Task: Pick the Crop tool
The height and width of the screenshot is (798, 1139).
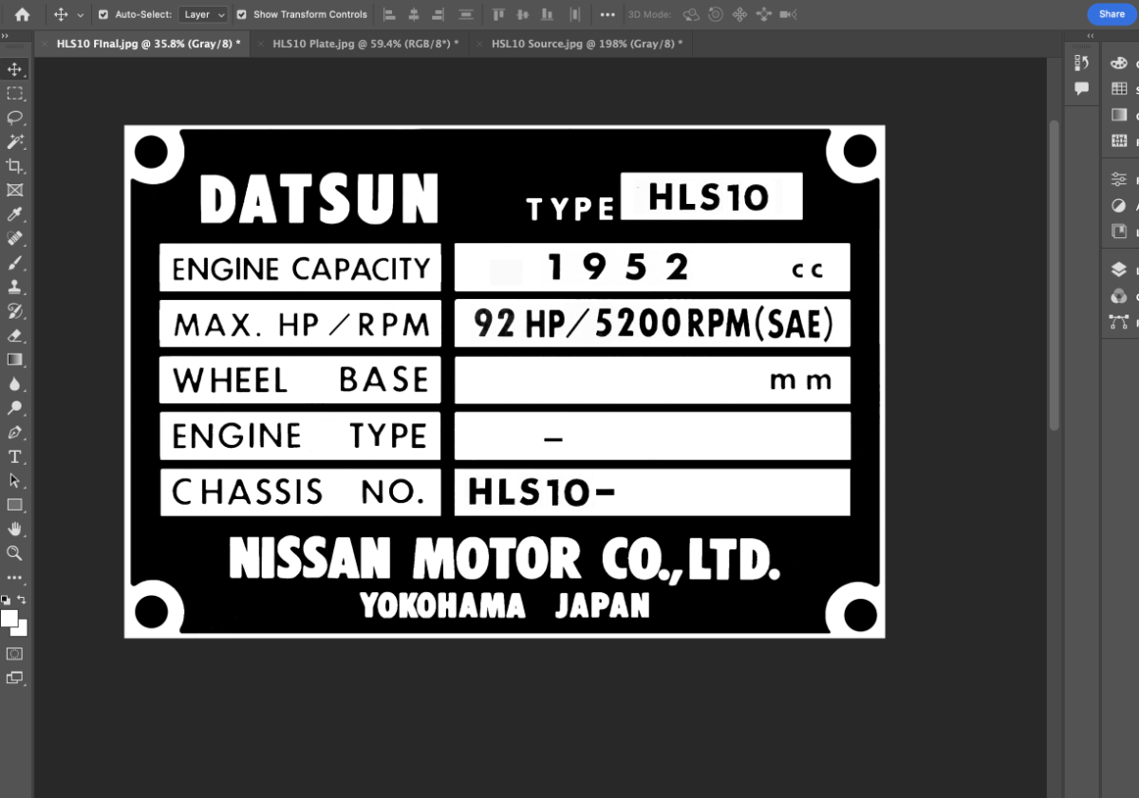Action: click(x=14, y=166)
